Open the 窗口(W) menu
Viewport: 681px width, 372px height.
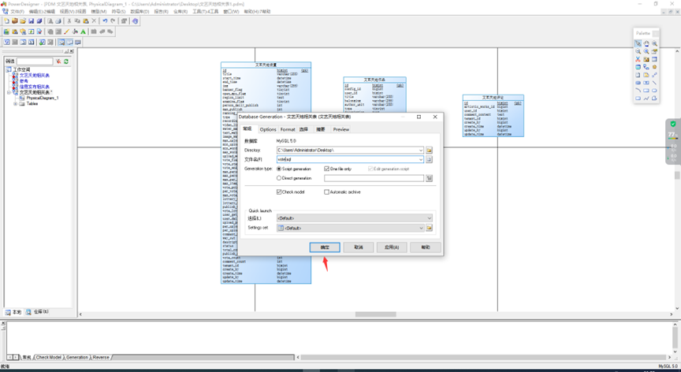point(231,12)
